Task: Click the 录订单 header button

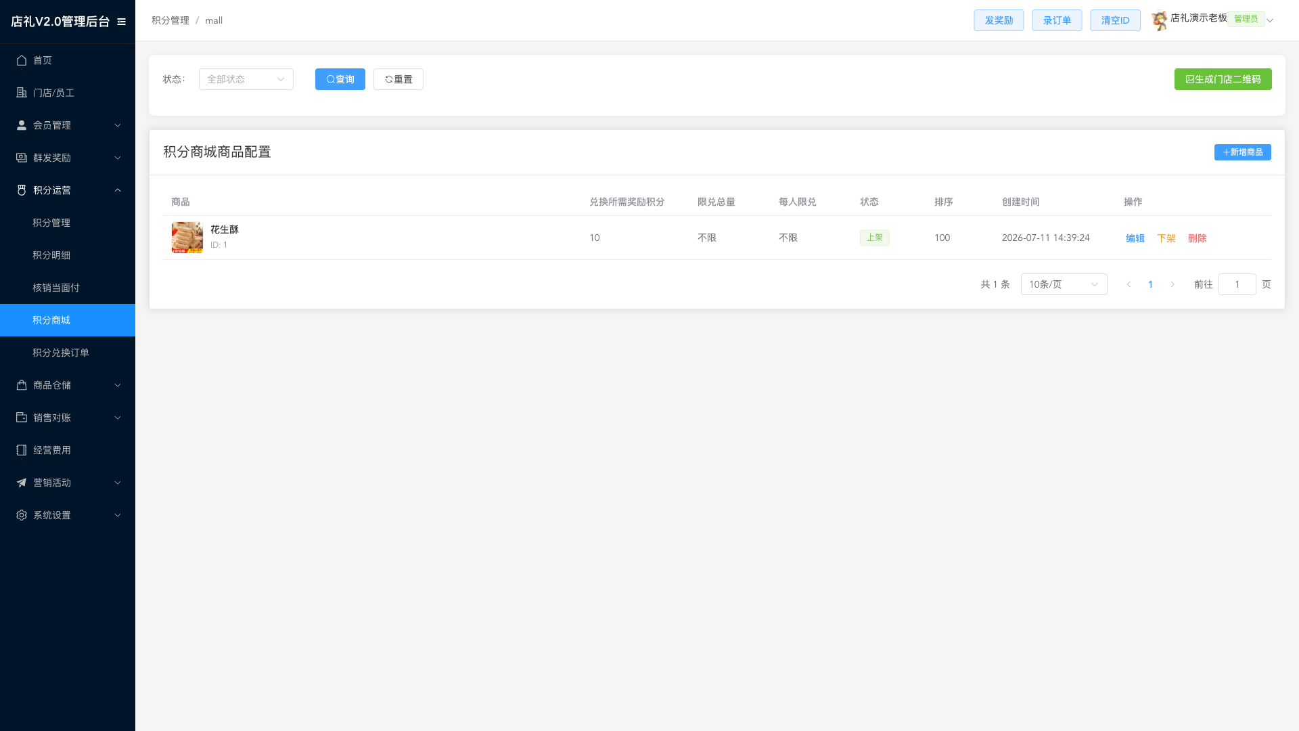Action: [1057, 20]
